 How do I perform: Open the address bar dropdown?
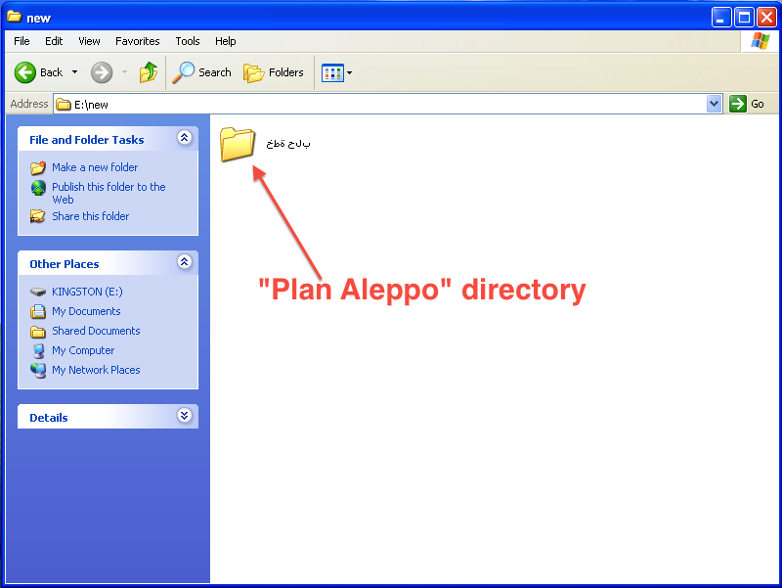[x=714, y=104]
